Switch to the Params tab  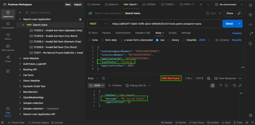coord(106,33)
